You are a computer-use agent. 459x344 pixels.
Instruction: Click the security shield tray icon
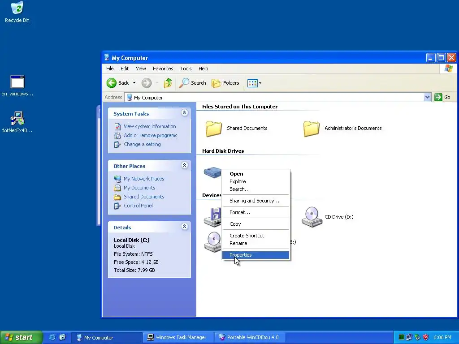(426, 337)
